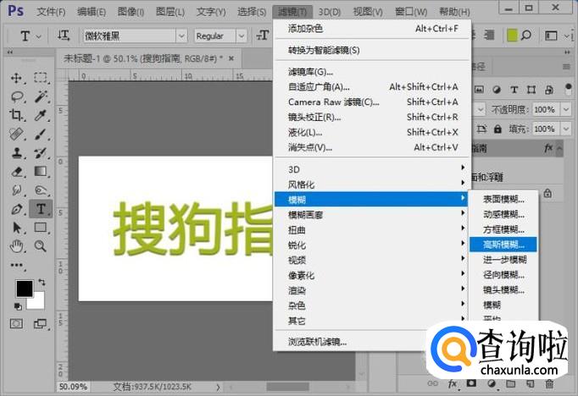Reset default foreground and background colors

click(18, 306)
